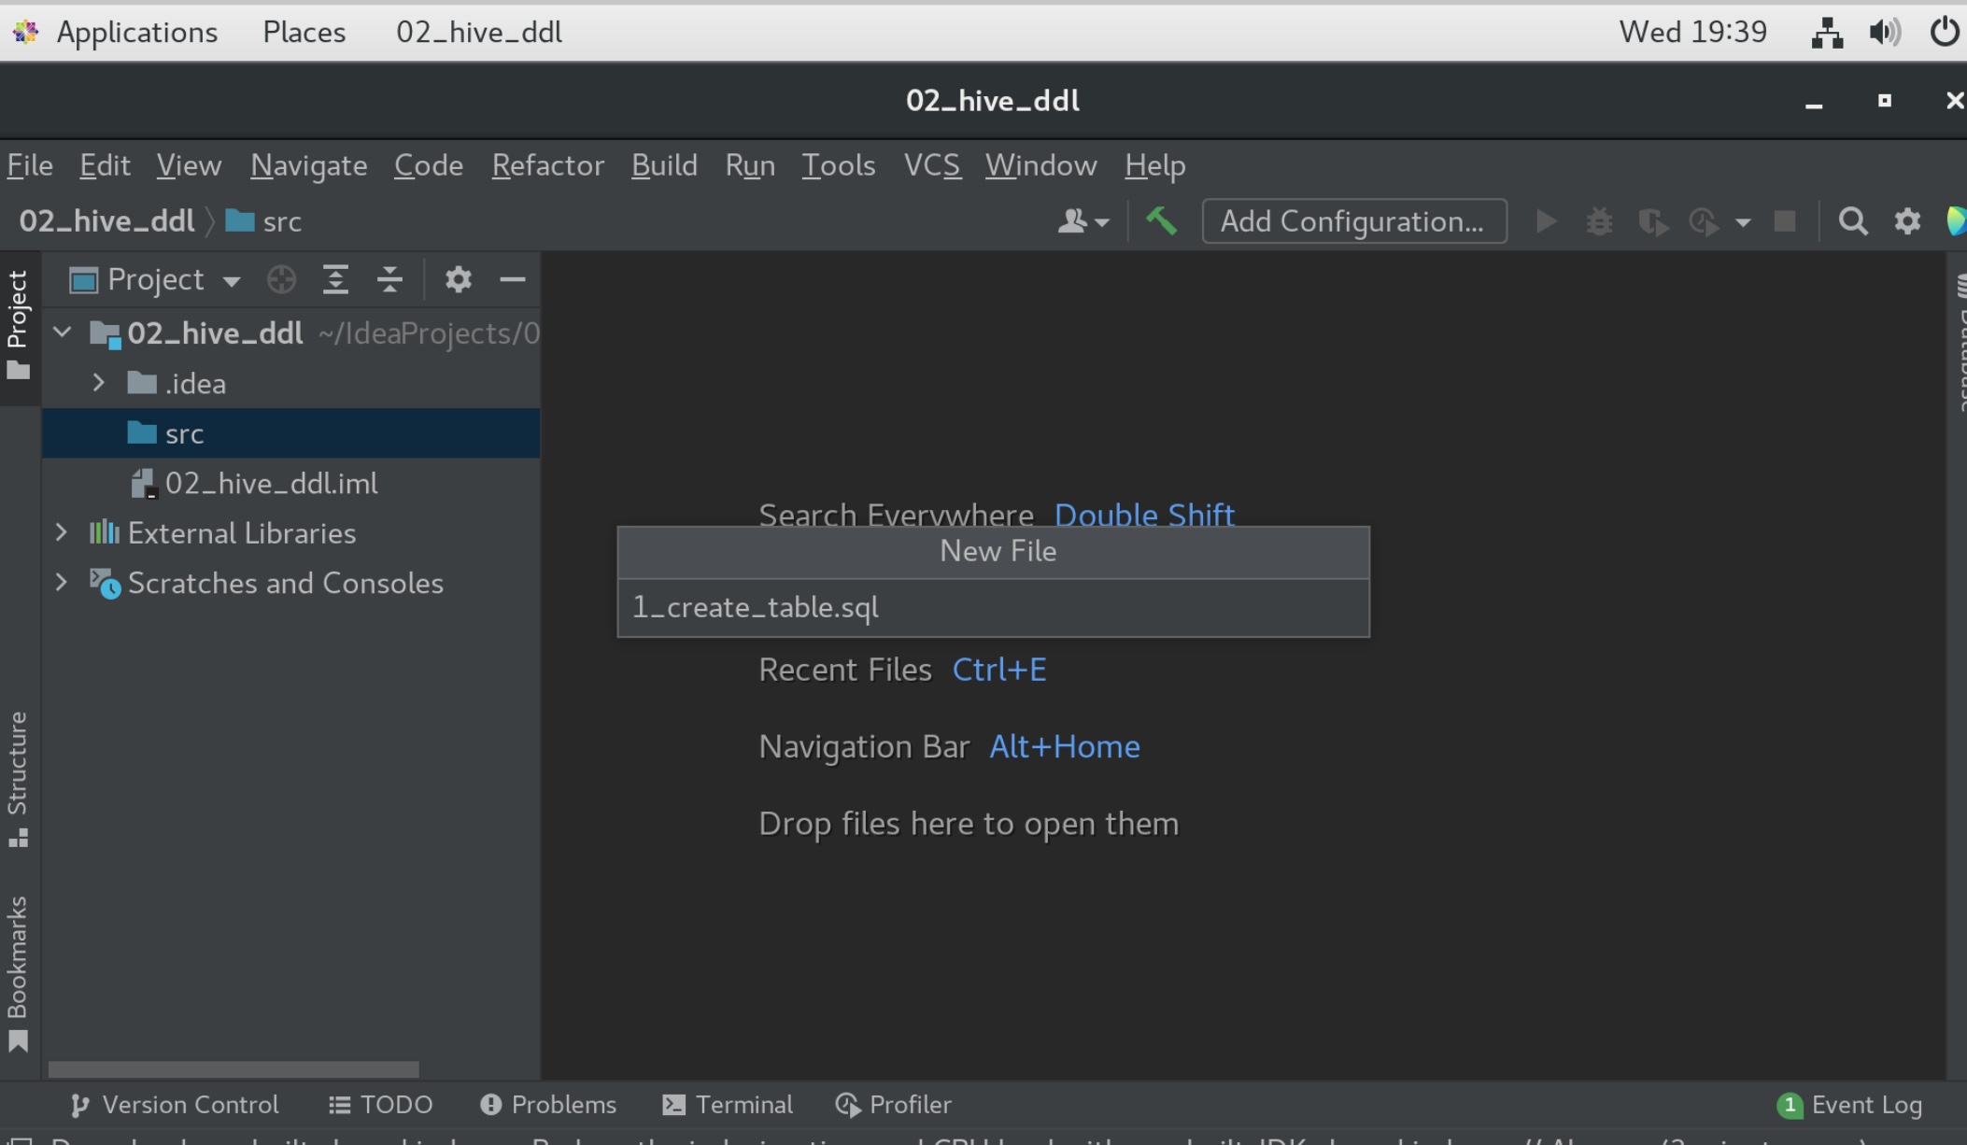
Task: Expand External Libraries node
Action: tap(62, 532)
